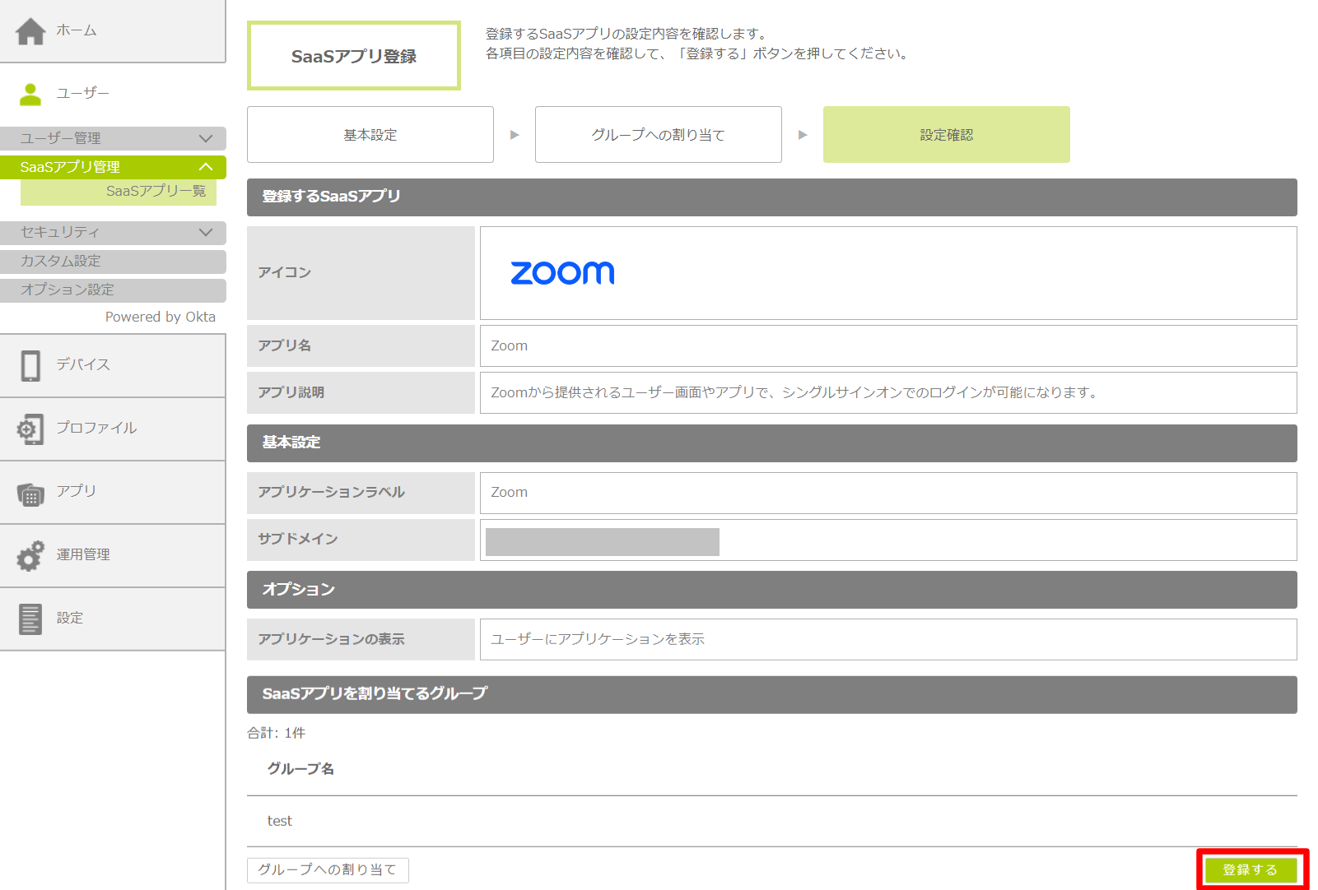Click the Device phone icon
The width and height of the screenshot is (1318, 890).
click(30, 366)
